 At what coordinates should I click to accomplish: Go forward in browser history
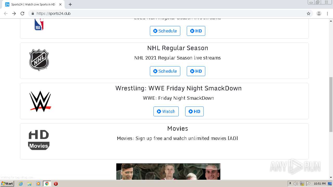click(14, 14)
